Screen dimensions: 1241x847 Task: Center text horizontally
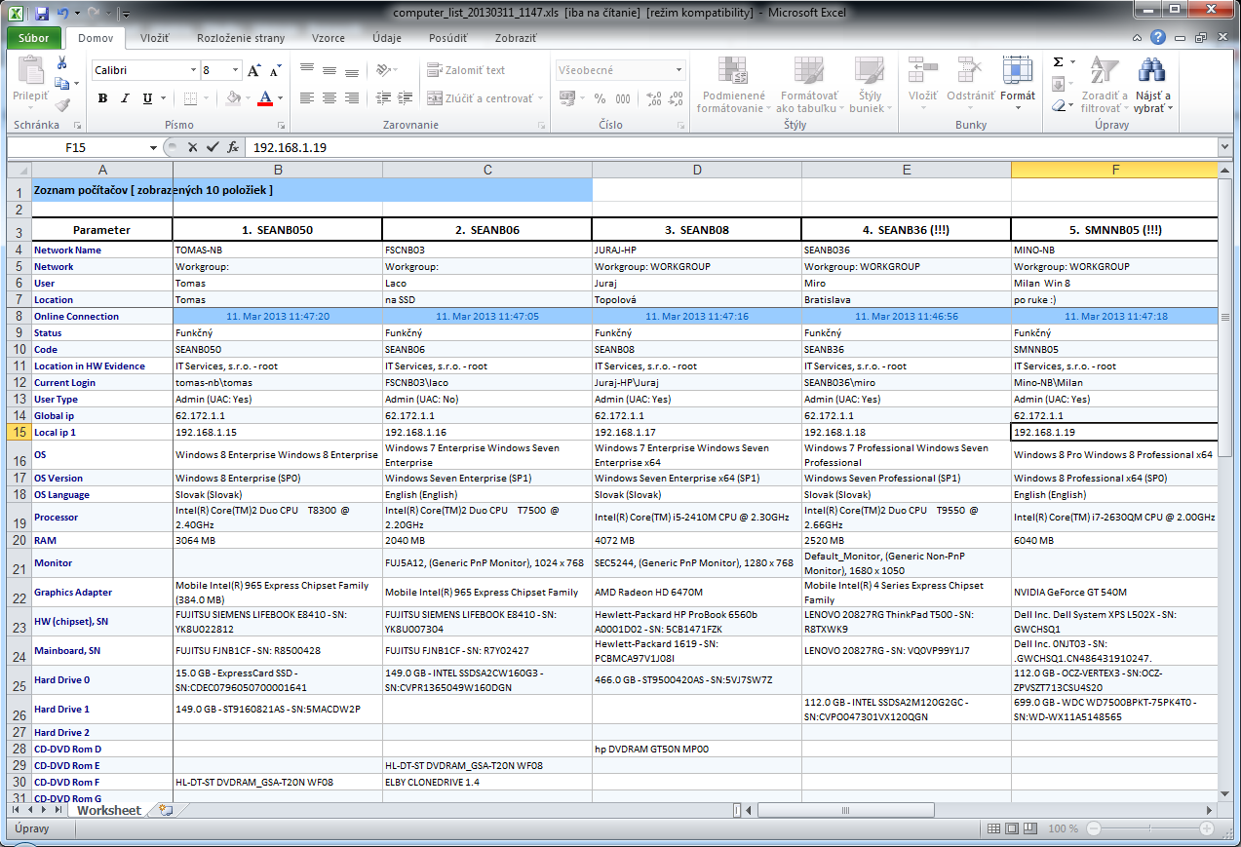(x=330, y=98)
